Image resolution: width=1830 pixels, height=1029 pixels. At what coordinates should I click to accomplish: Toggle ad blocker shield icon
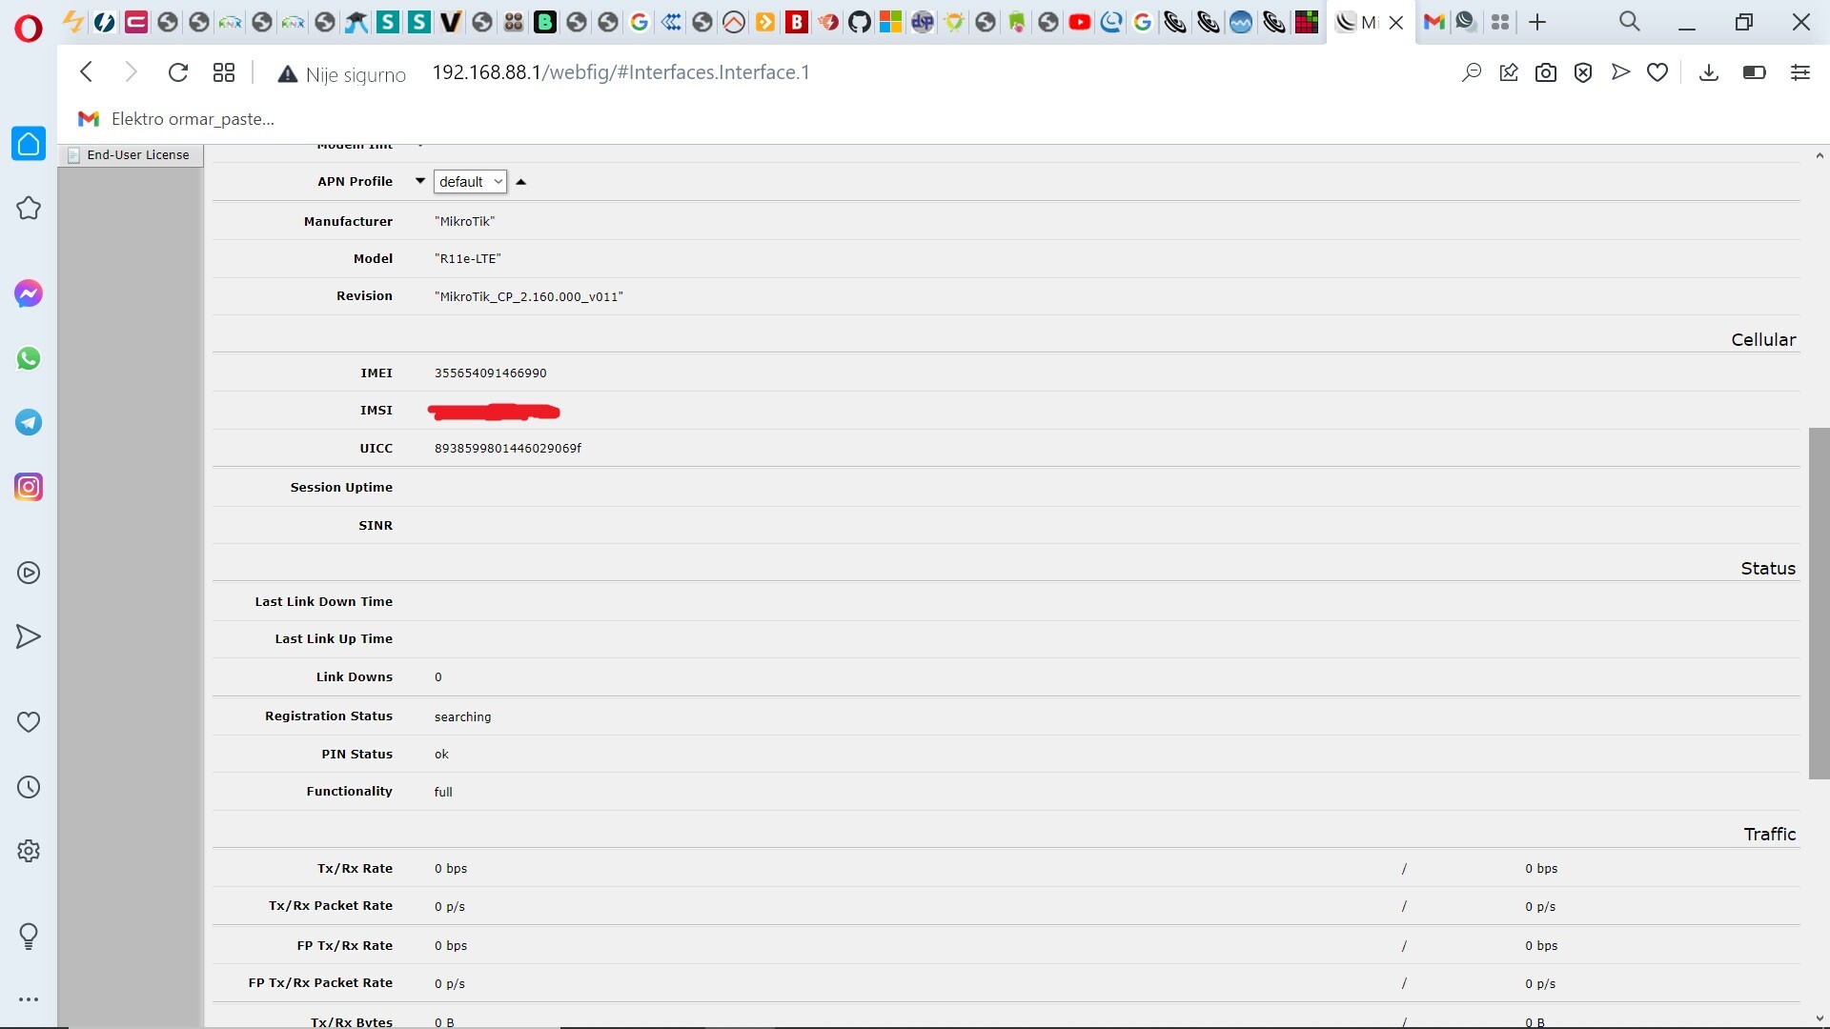point(1582,72)
